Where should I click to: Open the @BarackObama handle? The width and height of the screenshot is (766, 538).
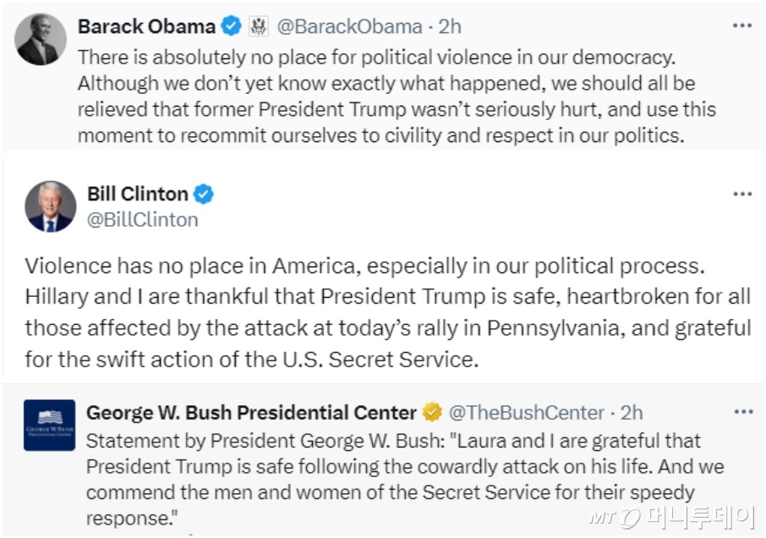(349, 27)
